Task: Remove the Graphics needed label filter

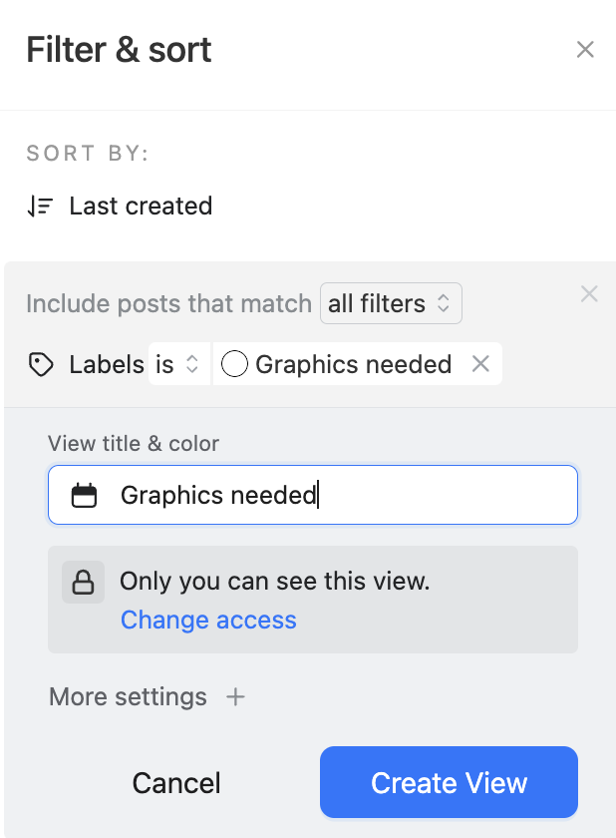Action: 480,364
